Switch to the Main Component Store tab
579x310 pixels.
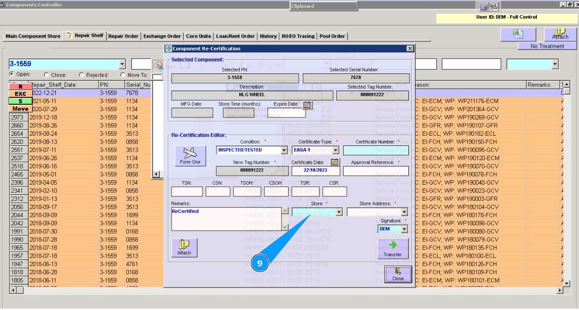coord(33,36)
